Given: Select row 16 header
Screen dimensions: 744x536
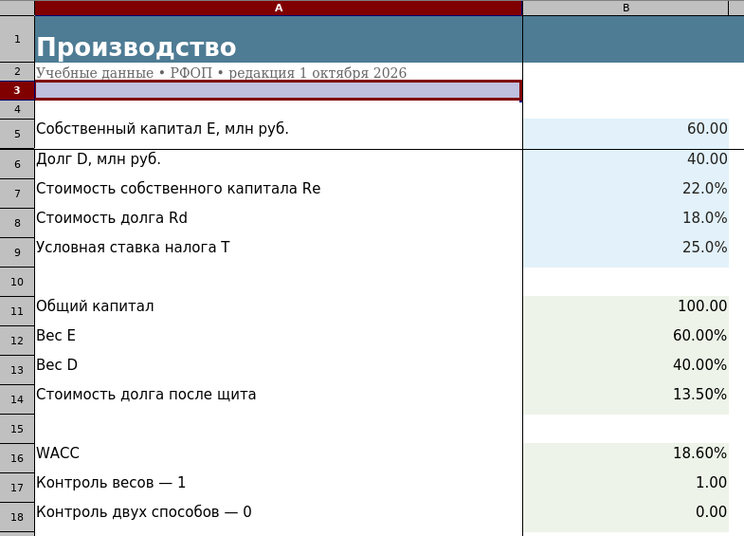Looking at the screenshot, I should (x=17, y=458).
